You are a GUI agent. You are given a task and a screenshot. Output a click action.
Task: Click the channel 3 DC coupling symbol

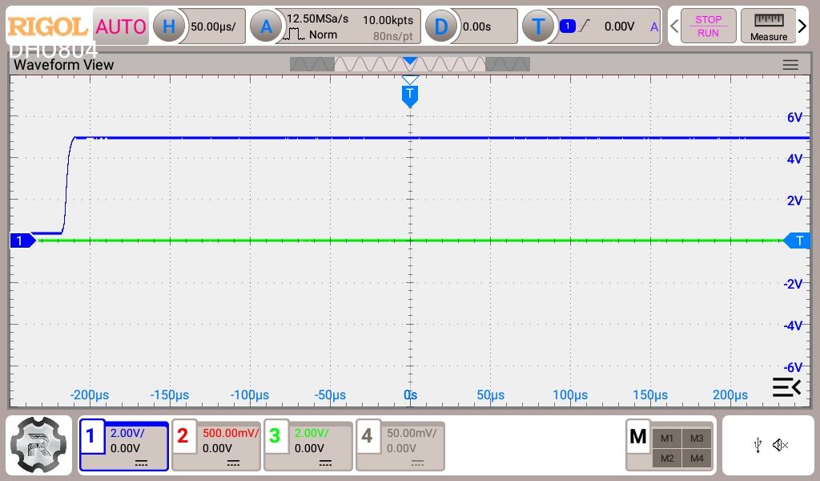click(325, 463)
